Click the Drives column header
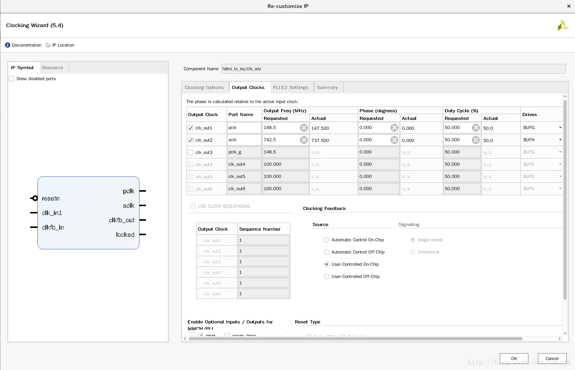Image resolution: width=575 pixels, height=370 pixels. pos(530,115)
